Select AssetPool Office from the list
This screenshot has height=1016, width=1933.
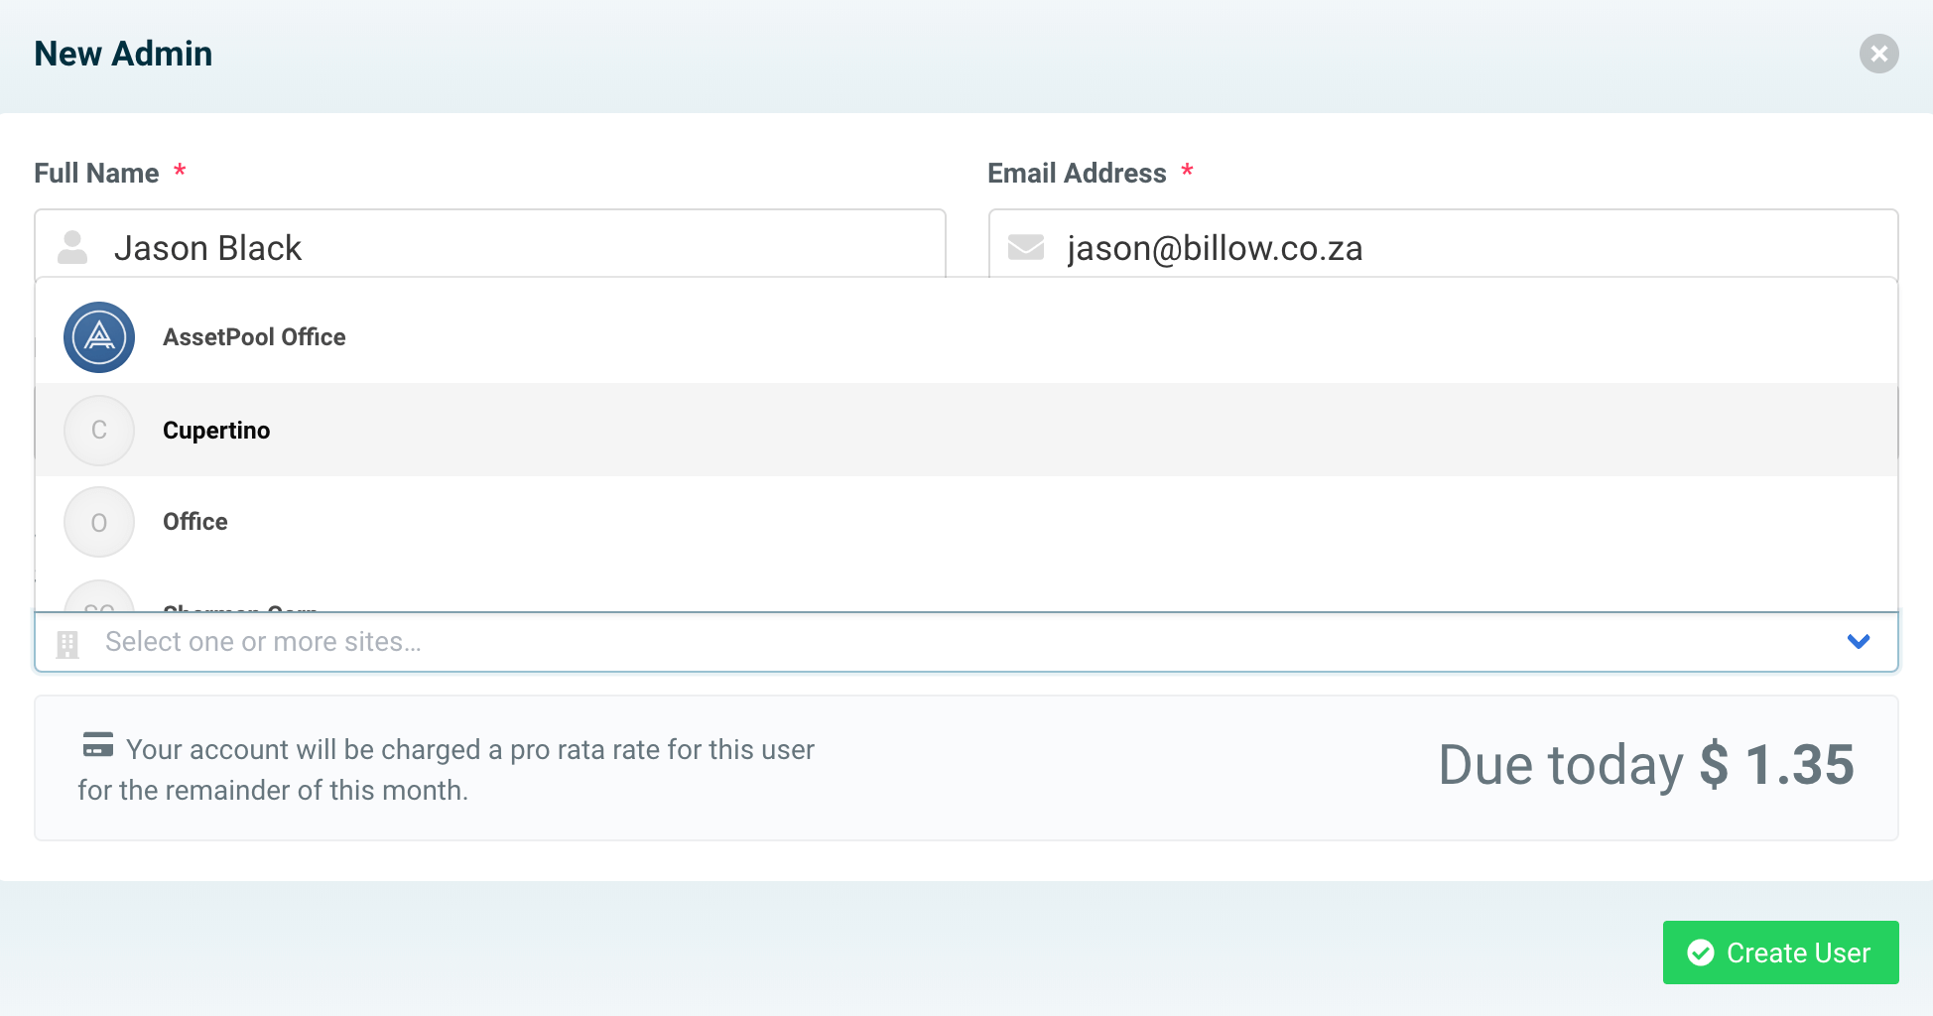[x=254, y=336]
